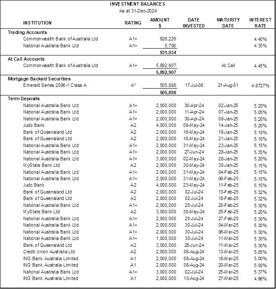Select the 27-Jun-24 date invested
Viewport: 276px width, 289px height.
pos(194,152)
